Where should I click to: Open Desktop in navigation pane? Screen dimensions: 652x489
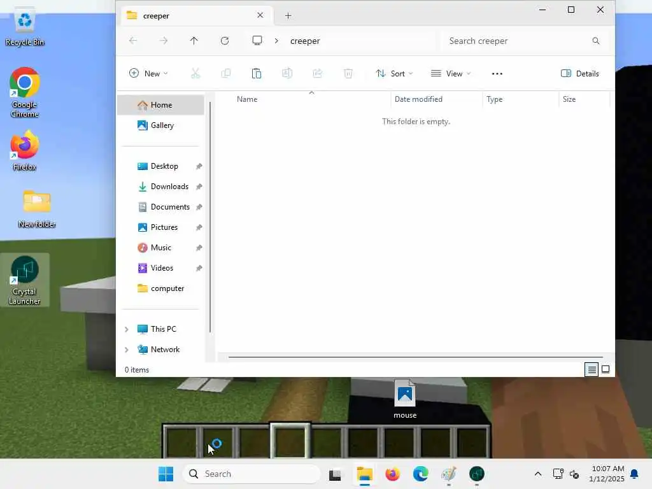(161, 166)
